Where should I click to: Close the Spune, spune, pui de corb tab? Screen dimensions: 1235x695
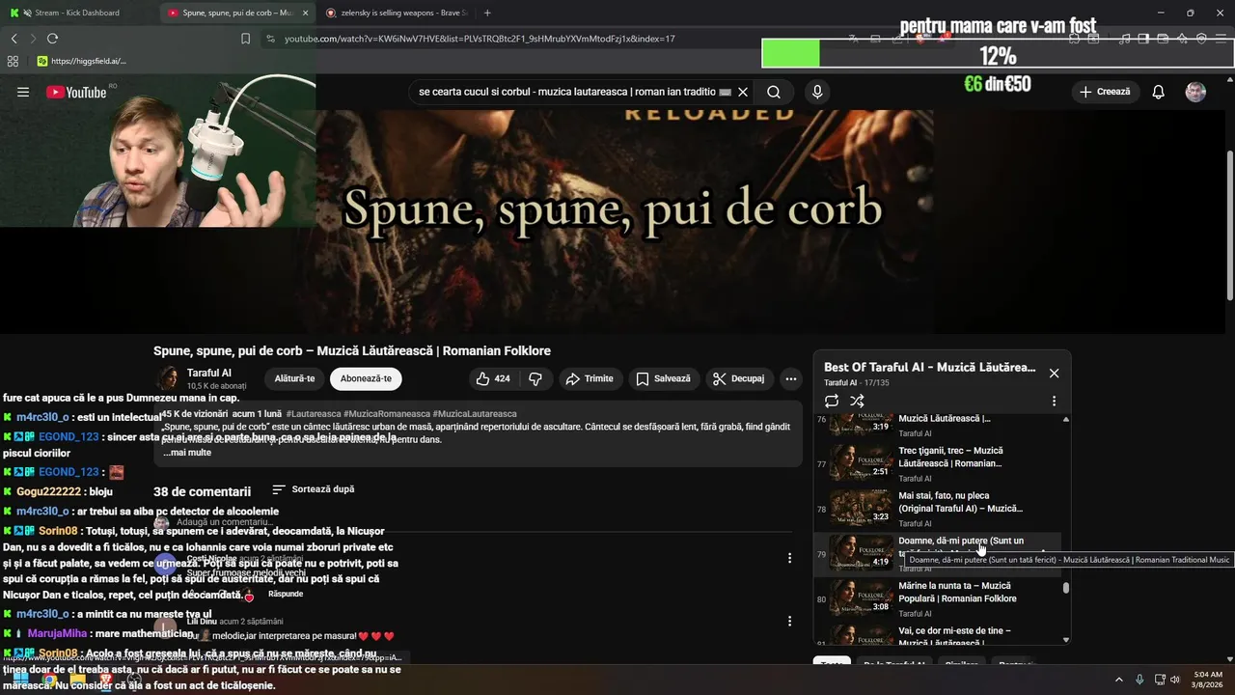306,13
